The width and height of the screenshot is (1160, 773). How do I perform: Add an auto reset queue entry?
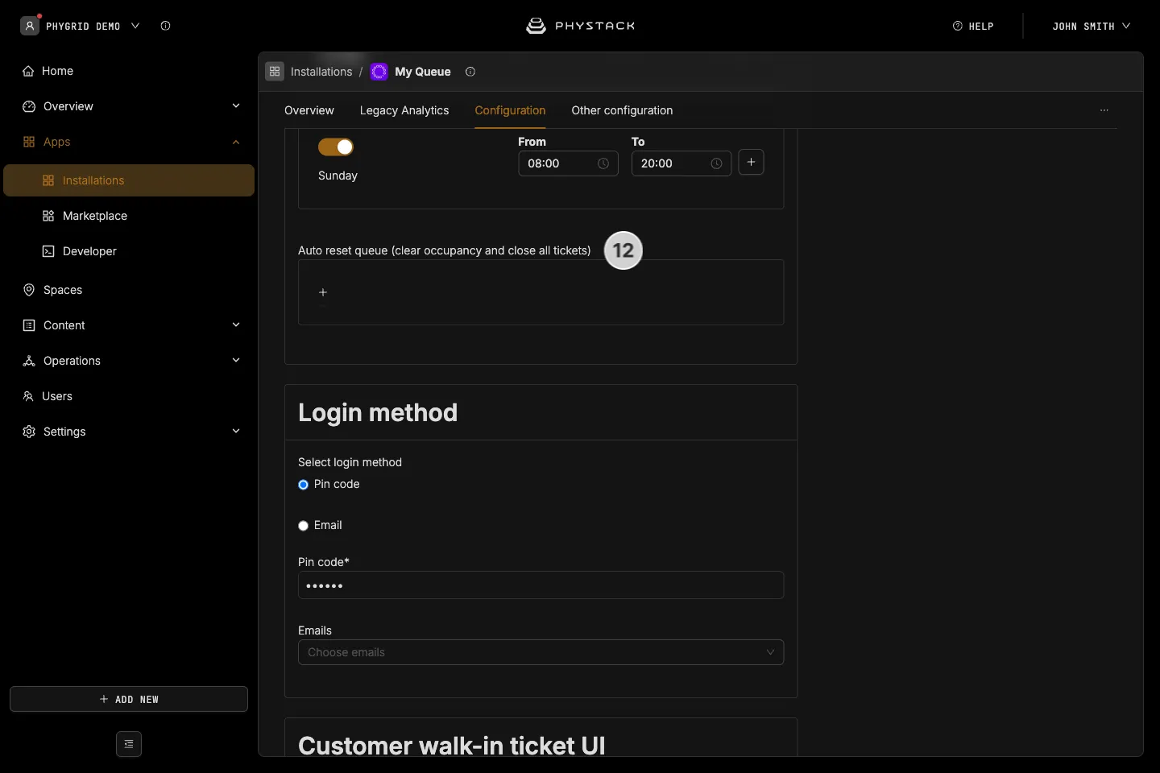pyautogui.click(x=323, y=292)
